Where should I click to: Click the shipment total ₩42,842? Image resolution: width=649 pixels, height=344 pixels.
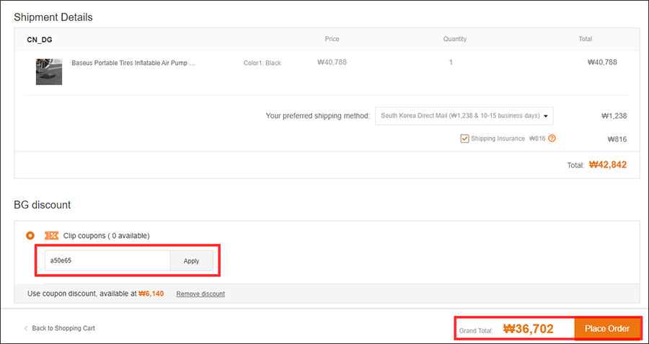click(x=608, y=164)
